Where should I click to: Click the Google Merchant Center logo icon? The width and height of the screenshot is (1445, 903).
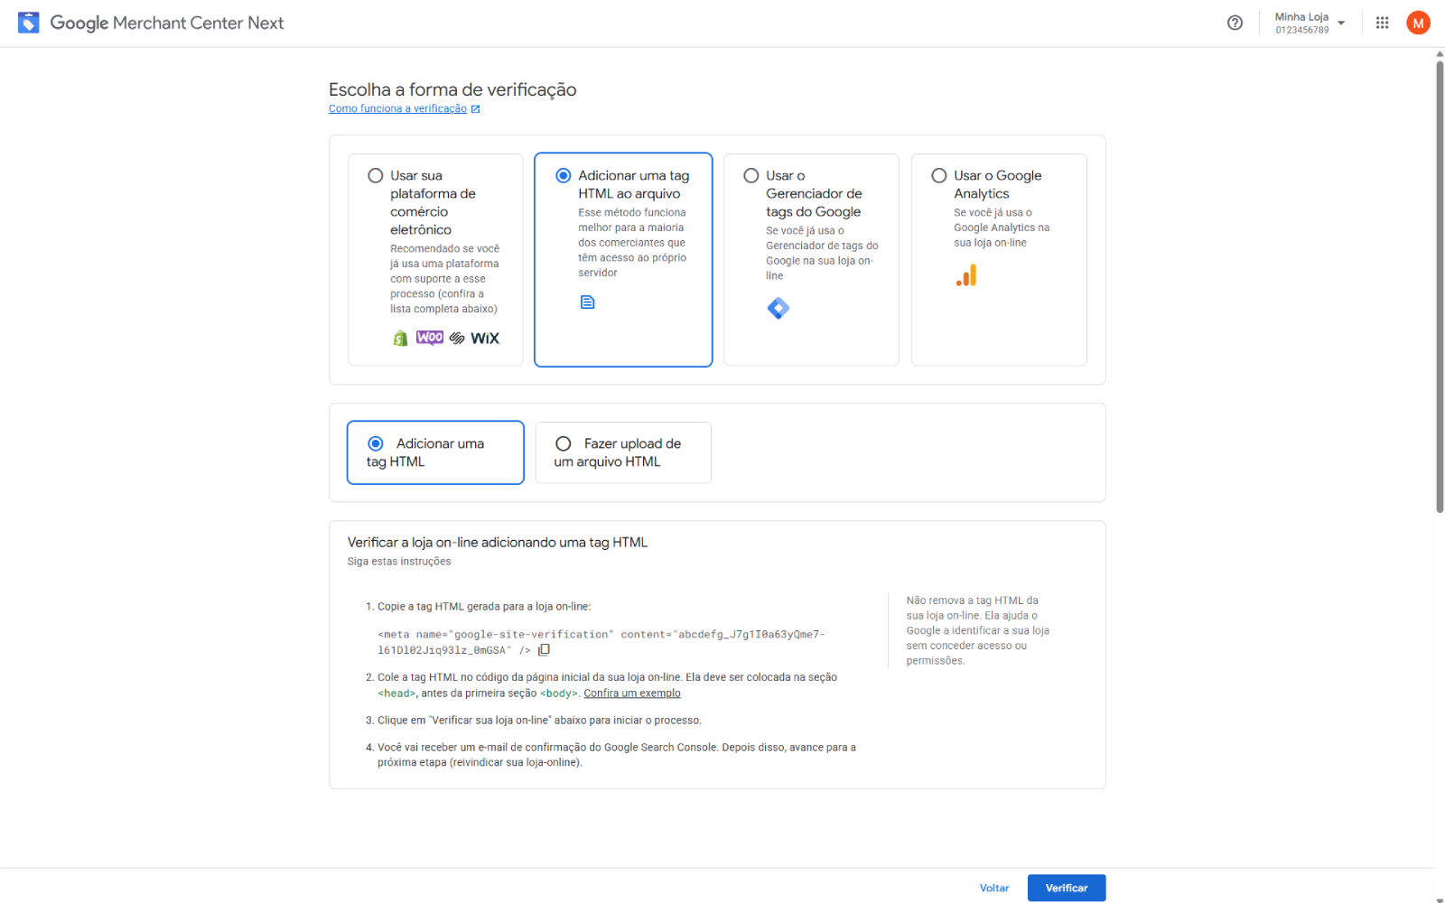click(x=29, y=23)
